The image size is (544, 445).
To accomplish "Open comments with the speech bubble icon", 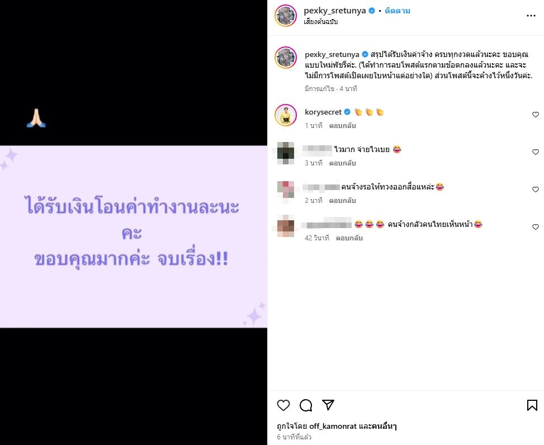I will 306,405.
